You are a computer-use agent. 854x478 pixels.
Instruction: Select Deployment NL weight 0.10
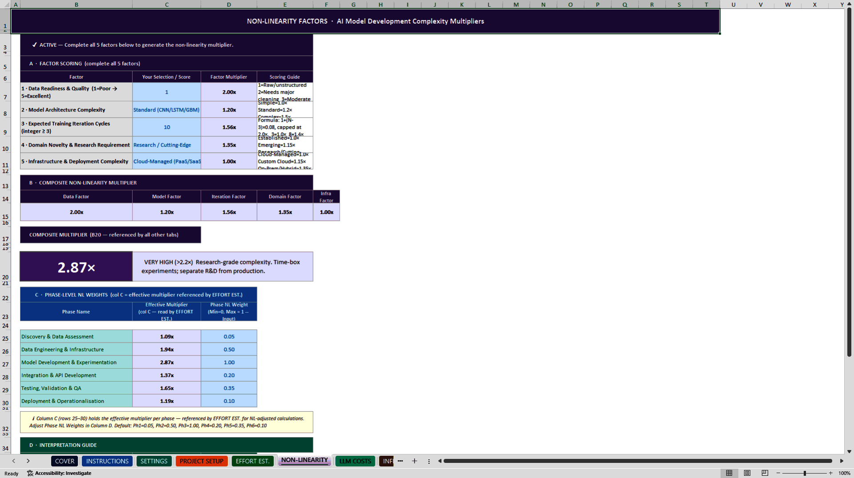[229, 401]
